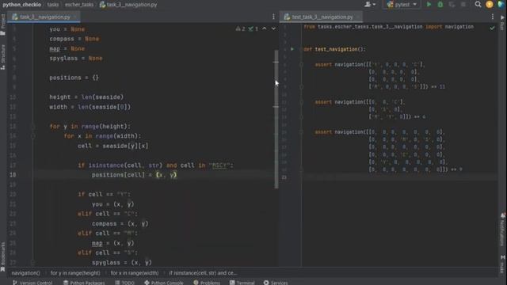Open right editor tab options three-dot menu
This screenshot has height=285, width=507.
pyautogui.click(x=493, y=17)
